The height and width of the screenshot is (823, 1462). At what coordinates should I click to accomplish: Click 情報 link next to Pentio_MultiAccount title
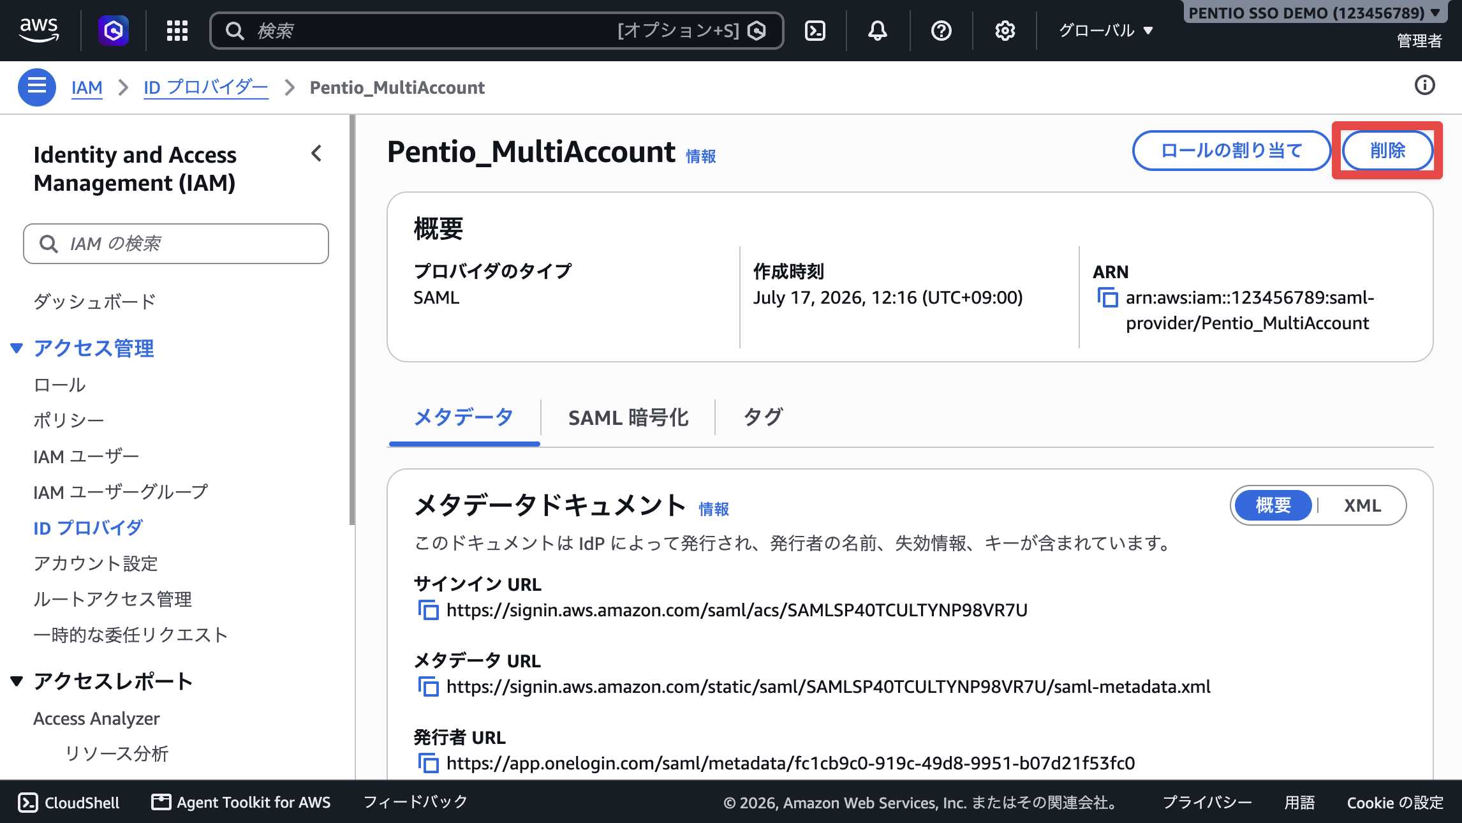700,156
